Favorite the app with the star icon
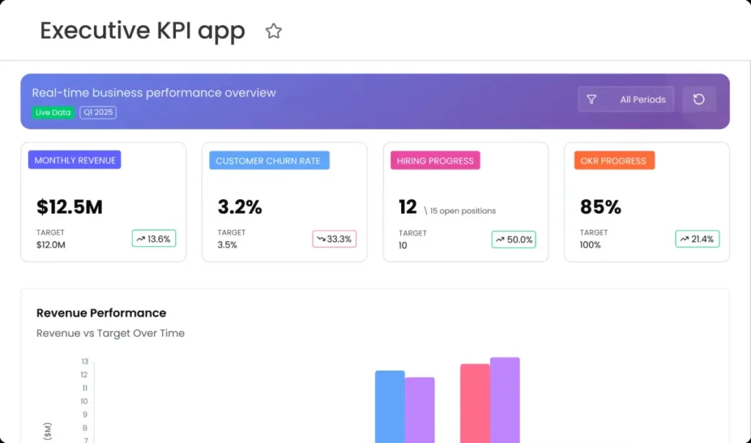The height and width of the screenshot is (443, 751). tap(274, 31)
